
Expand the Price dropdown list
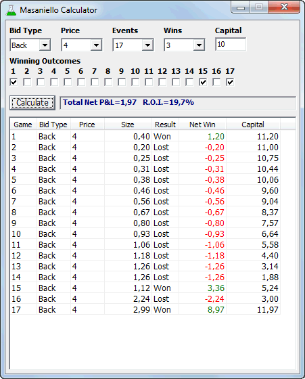pyautogui.click(x=96, y=45)
